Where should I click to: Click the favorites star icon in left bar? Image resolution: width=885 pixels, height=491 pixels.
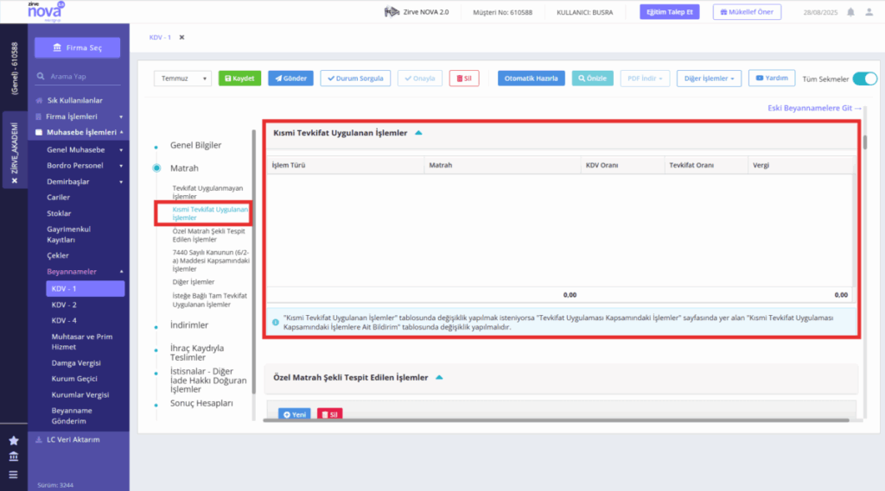coord(14,440)
